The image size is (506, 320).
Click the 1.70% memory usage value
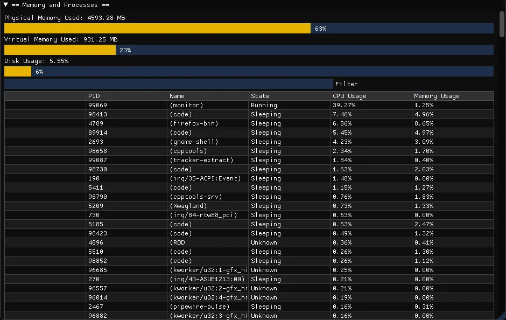click(424, 151)
